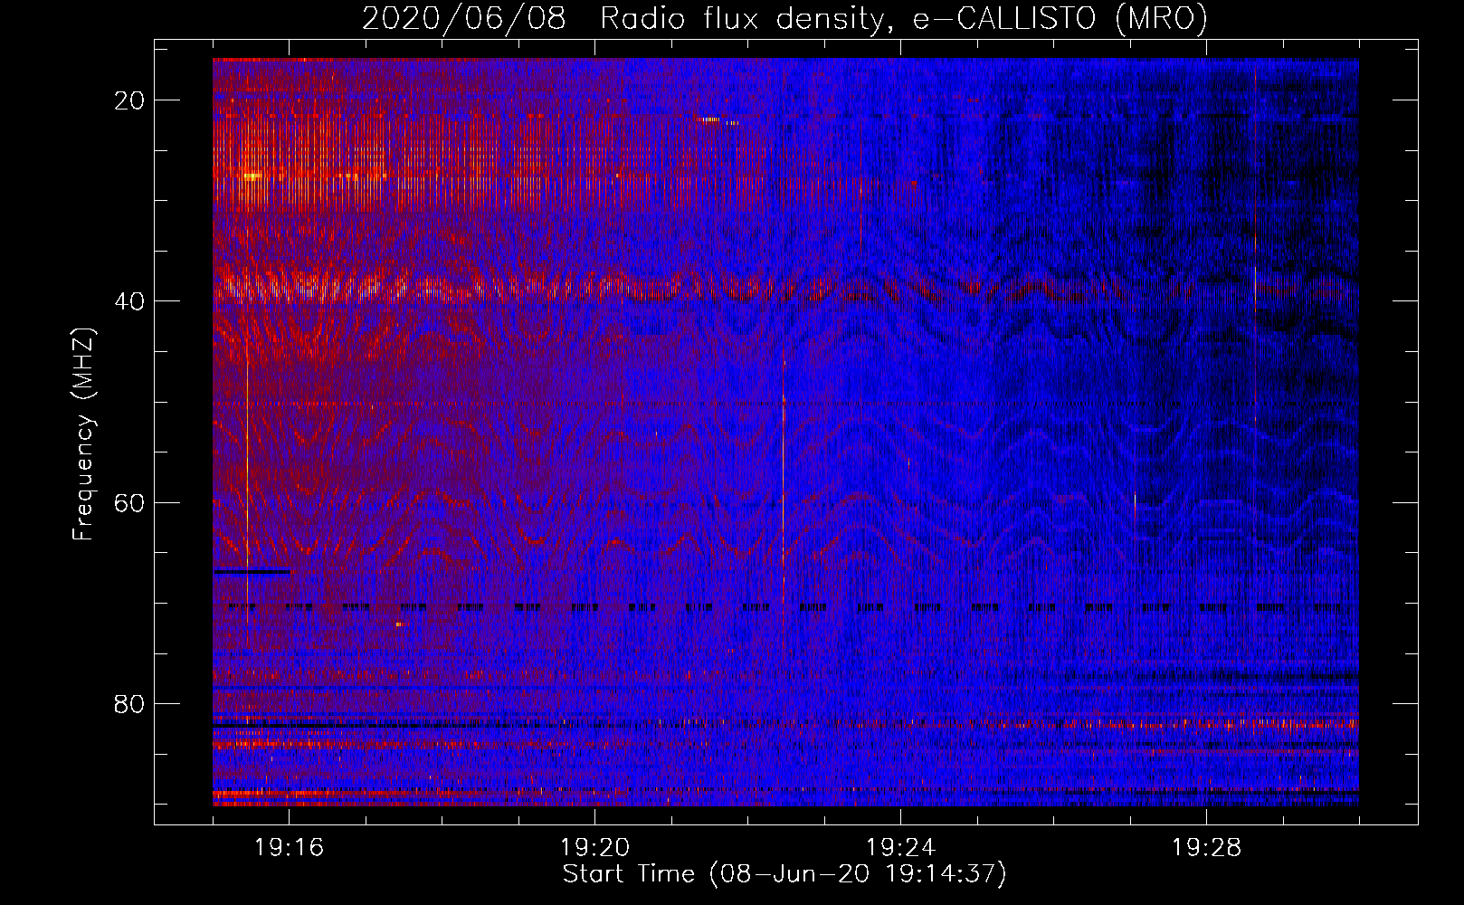Click the 60 frequency tick label

tap(129, 502)
